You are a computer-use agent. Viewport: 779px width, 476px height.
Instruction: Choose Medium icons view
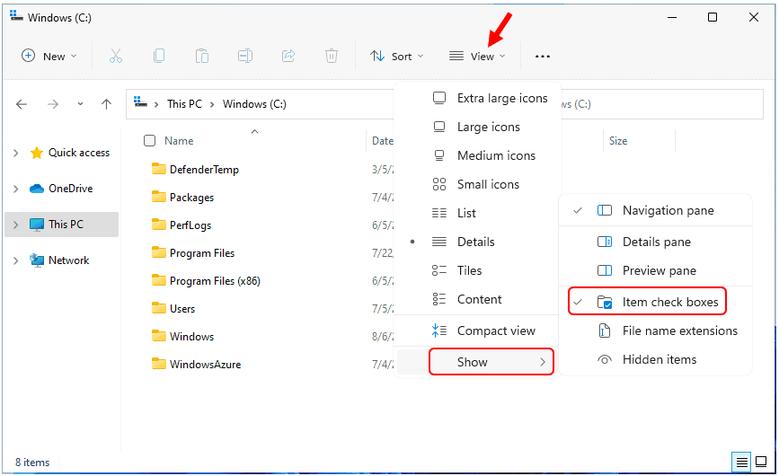tap(477, 156)
